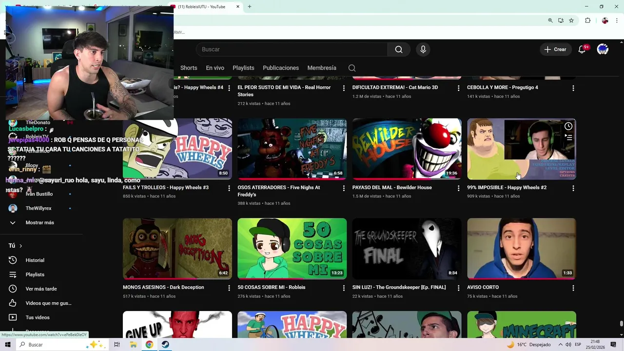
Task: Switch to the Shorts channel tab
Action: (189, 68)
